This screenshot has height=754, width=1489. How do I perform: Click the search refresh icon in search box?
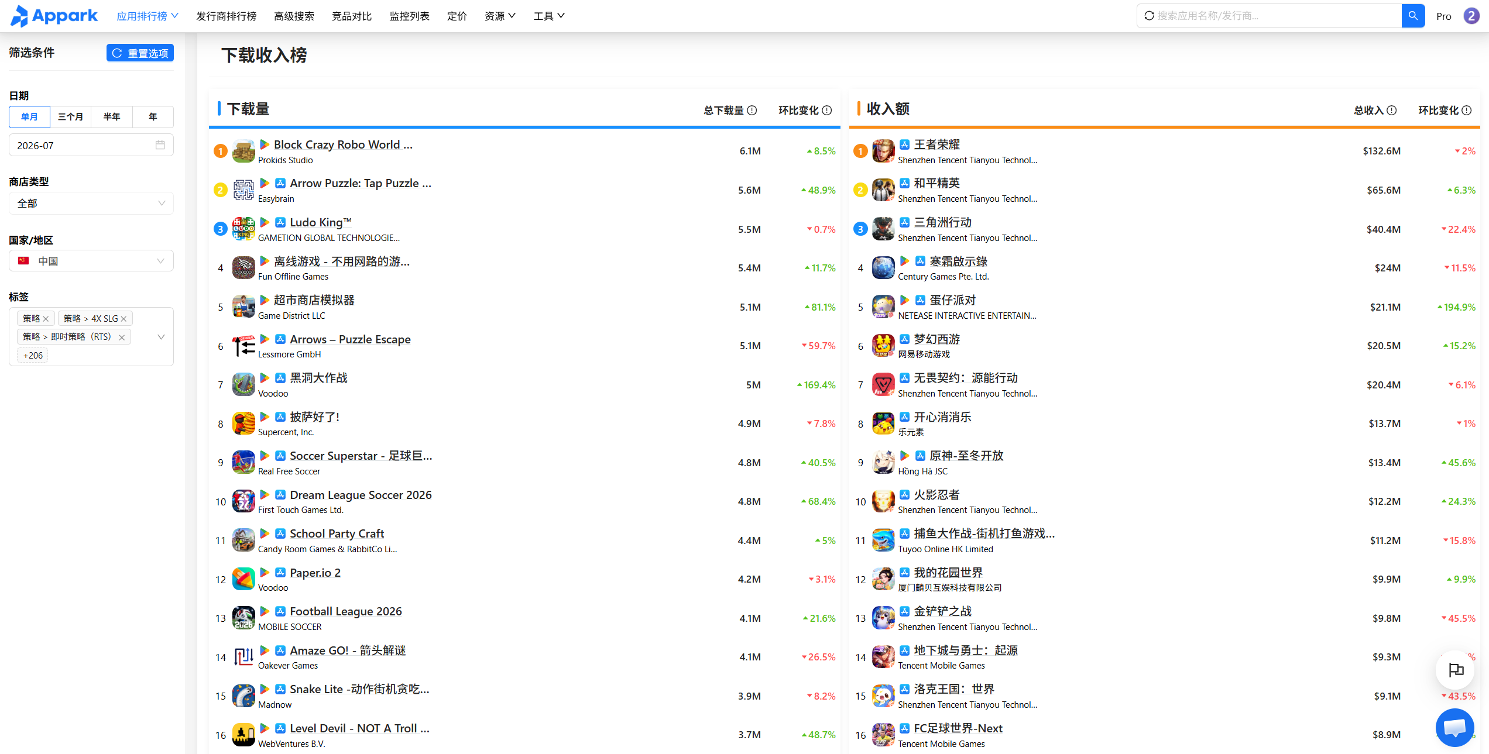tap(1149, 16)
